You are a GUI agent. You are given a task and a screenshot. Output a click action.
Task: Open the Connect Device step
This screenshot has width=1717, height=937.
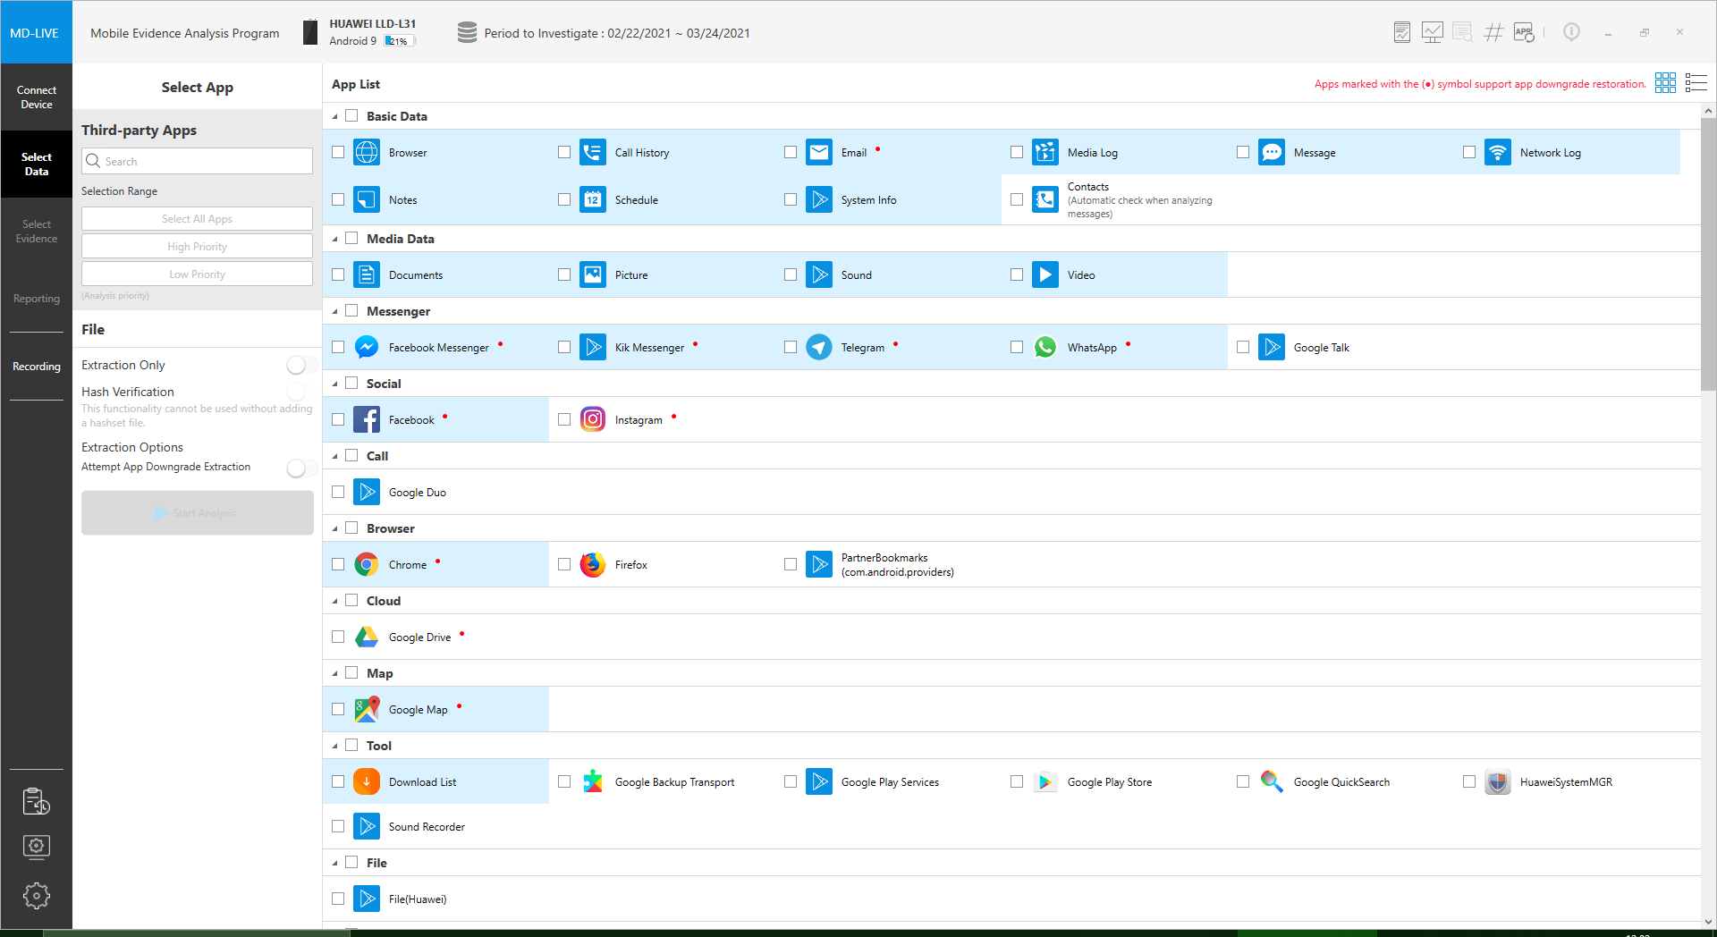37,97
